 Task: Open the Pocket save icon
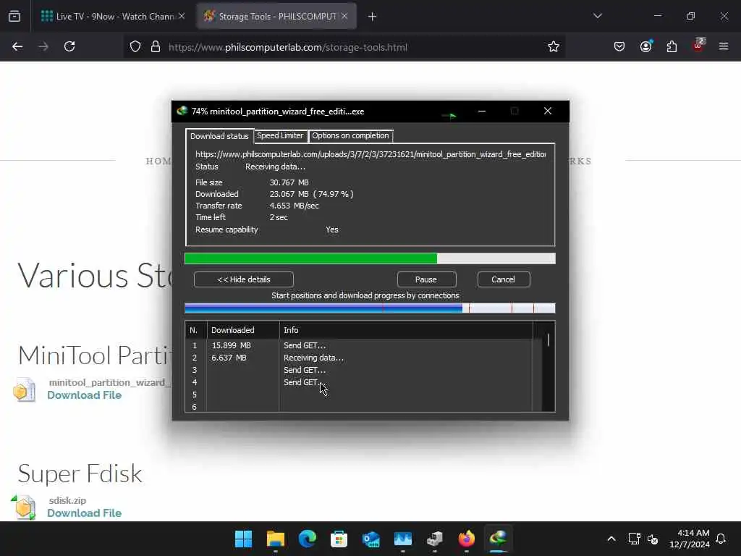619,47
